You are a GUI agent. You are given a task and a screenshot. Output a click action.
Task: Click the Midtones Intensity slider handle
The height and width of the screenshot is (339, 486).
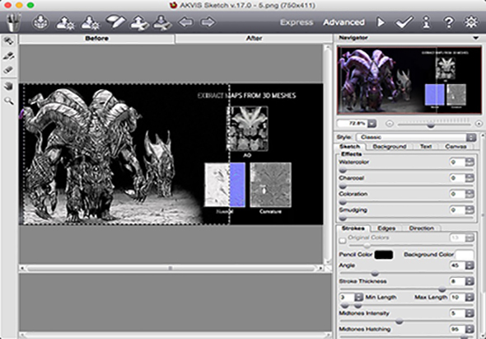tap(400, 322)
